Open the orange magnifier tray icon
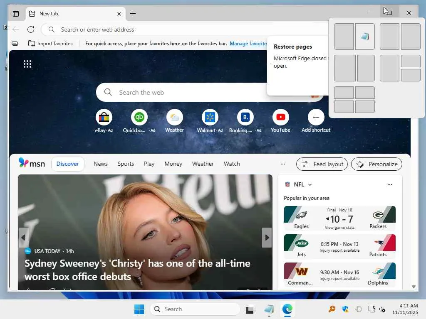Viewport: 426px width, 319px height. tap(332, 309)
